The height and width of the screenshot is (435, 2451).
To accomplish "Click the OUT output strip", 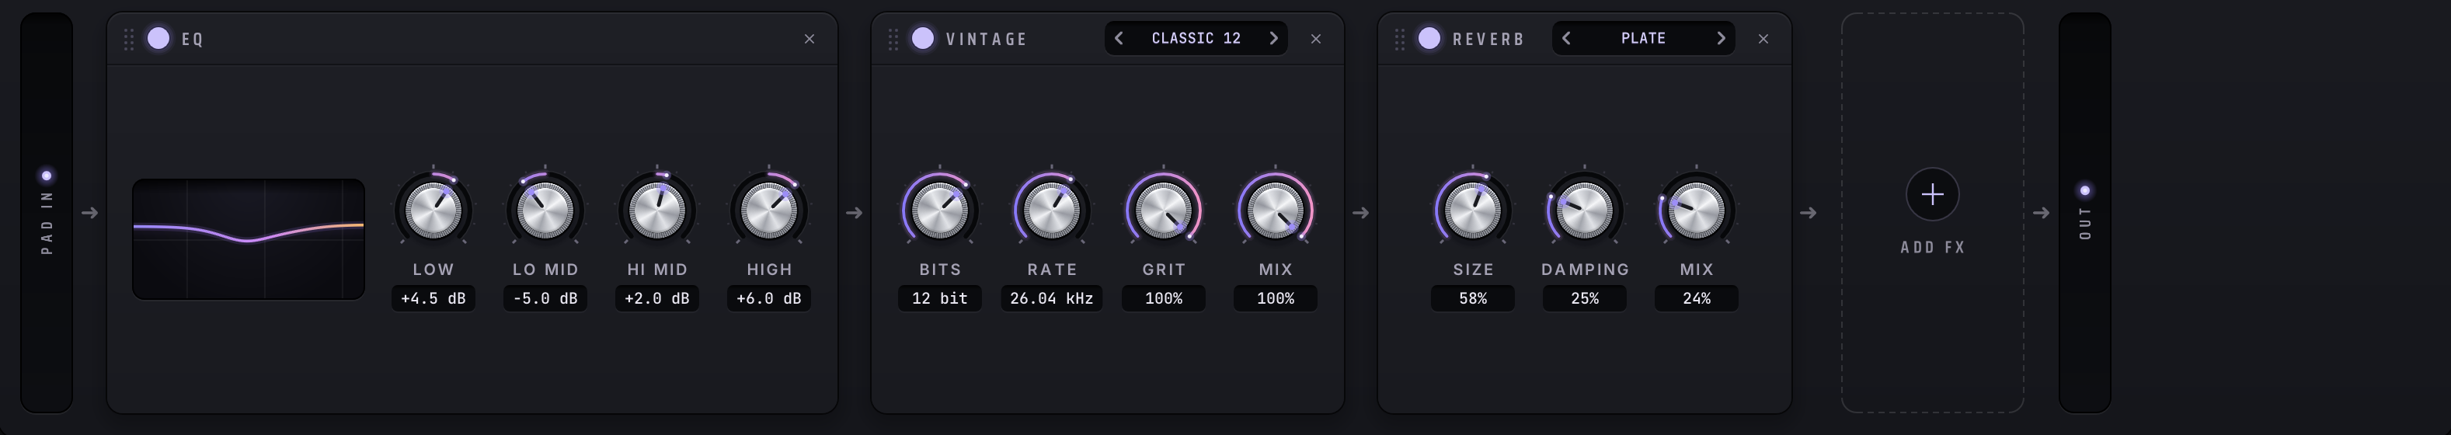I will [x=2084, y=212].
